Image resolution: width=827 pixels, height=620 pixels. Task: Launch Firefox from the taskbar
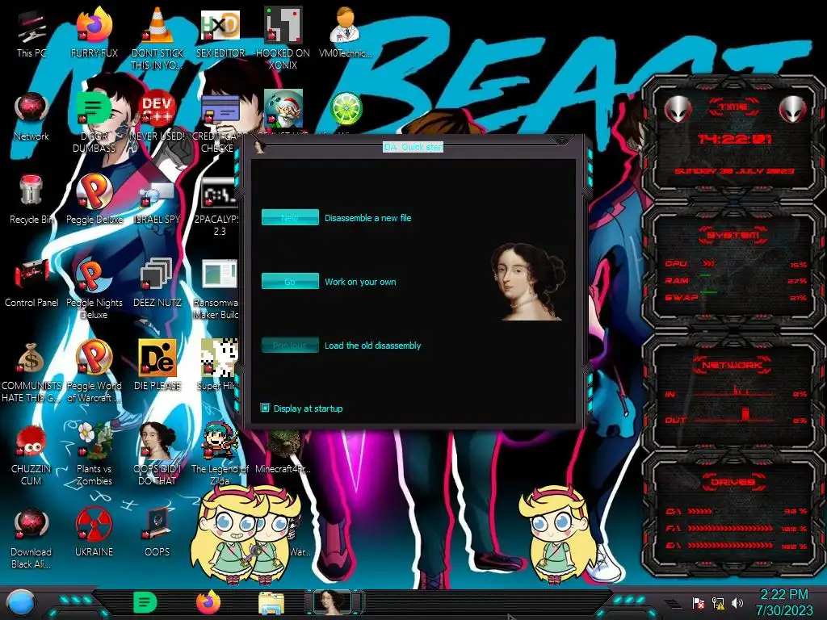click(x=208, y=602)
